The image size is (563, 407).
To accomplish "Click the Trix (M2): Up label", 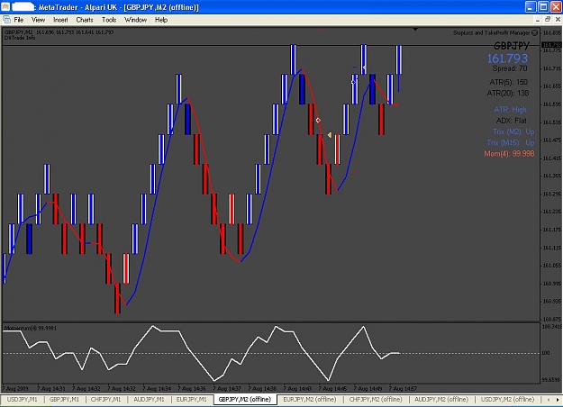I will tap(513, 131).
